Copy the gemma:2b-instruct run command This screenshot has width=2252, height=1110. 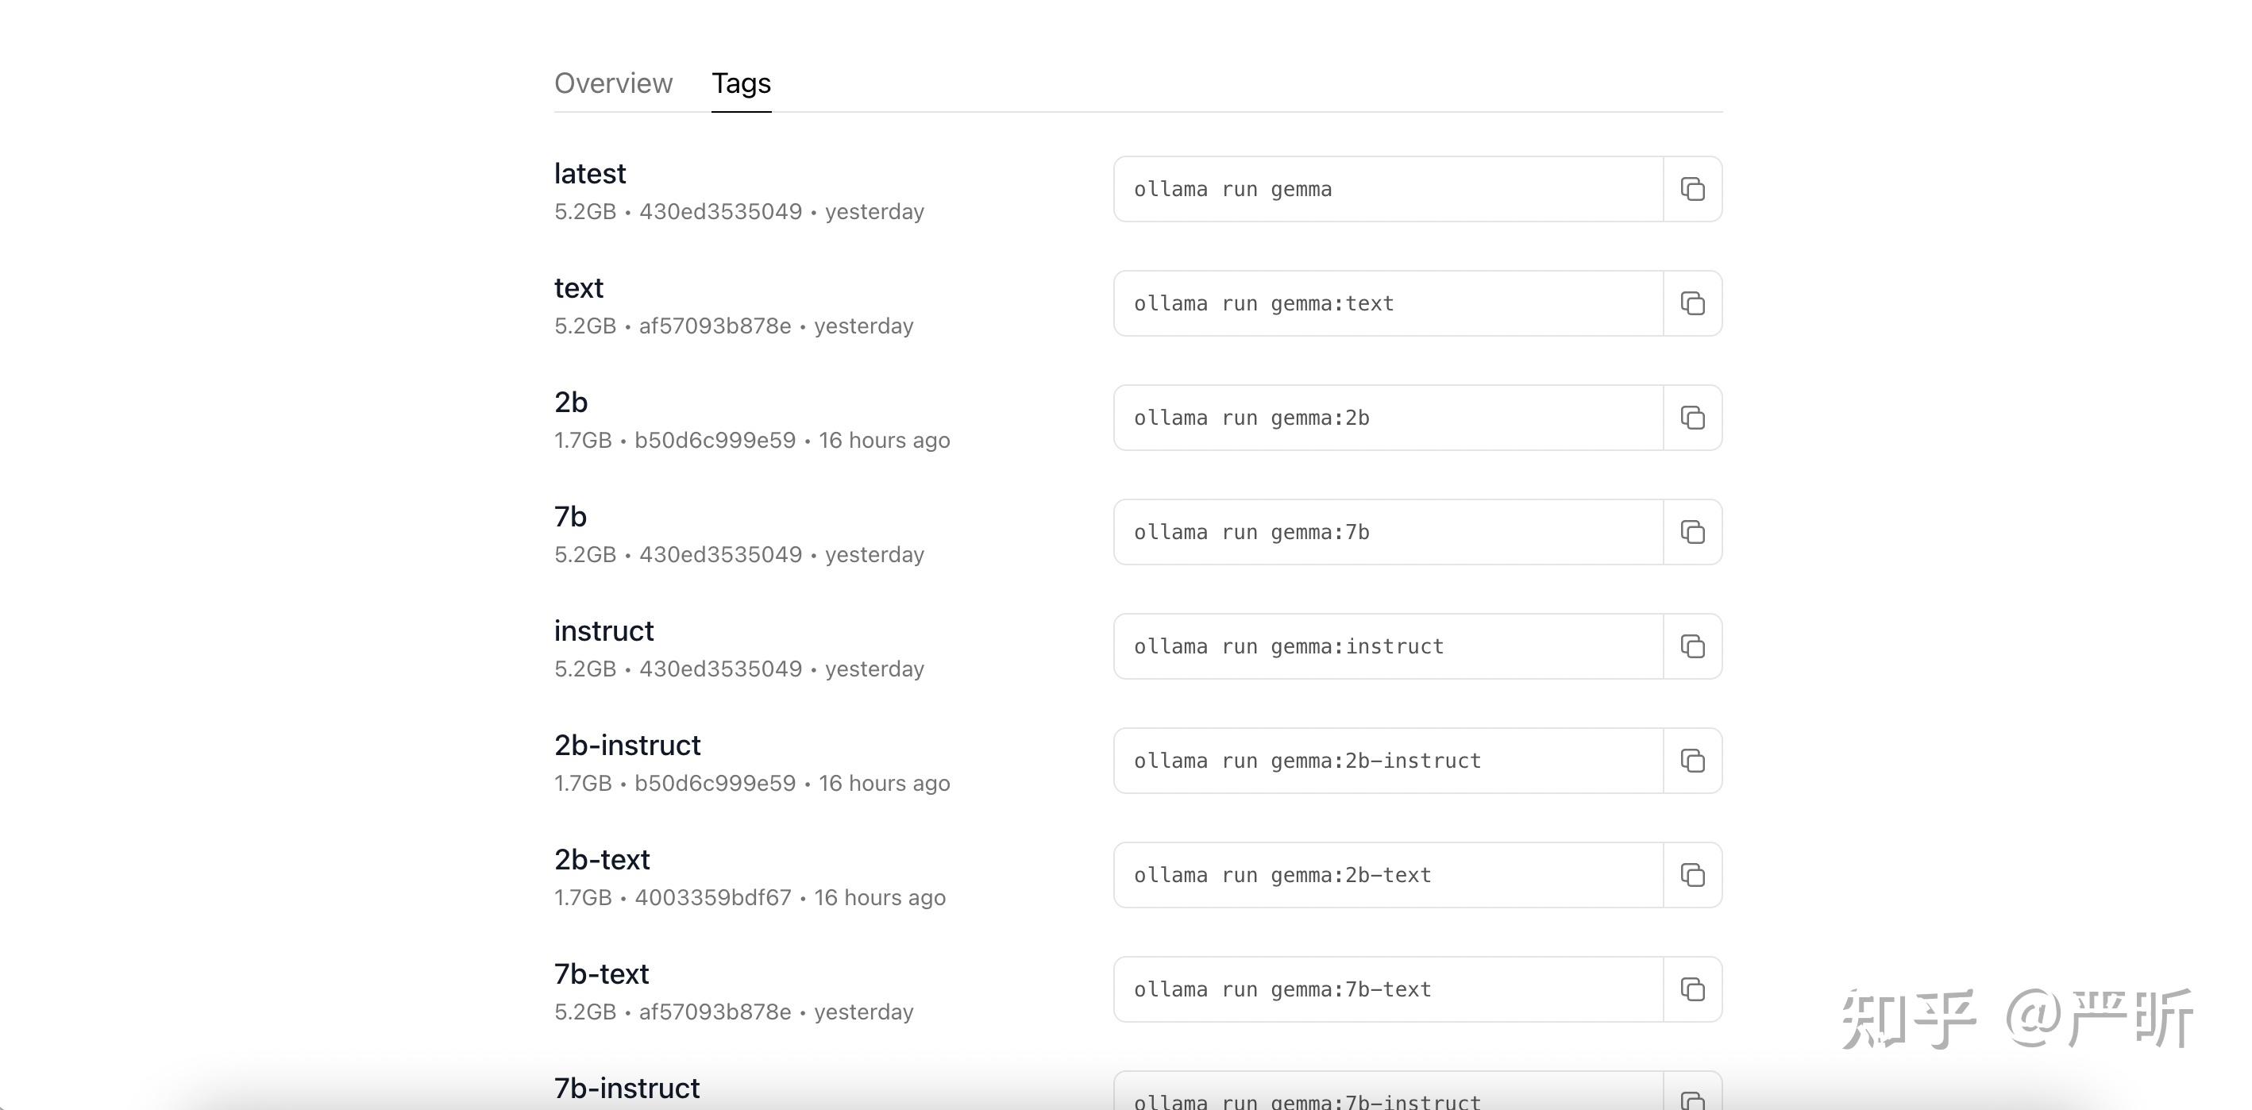(x=1692, y=761)
